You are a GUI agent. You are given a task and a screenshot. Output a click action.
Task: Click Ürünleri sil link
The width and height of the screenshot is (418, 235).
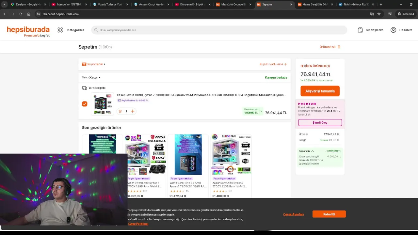pyautogui.click(x=328, y=47)
